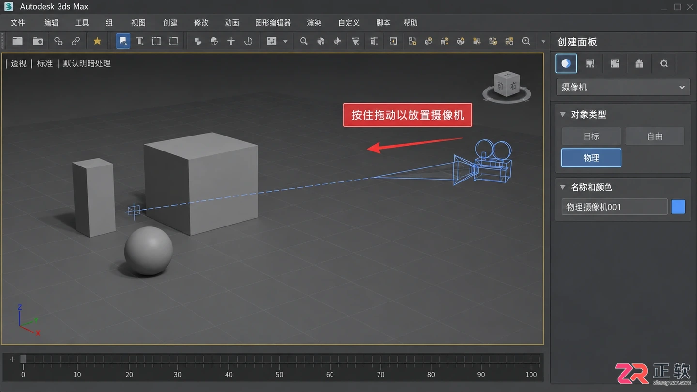Viewport: 697px width, 392px height.
Task: Open the fourth command panel tab icon
Action: [x=639, y=63]
